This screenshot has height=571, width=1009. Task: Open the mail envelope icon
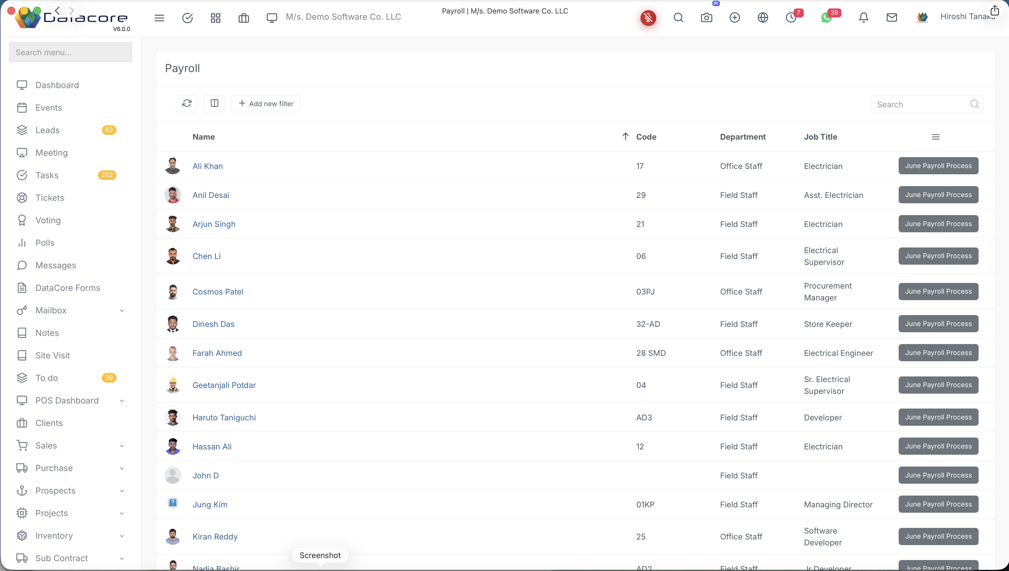tap(892, 18)
